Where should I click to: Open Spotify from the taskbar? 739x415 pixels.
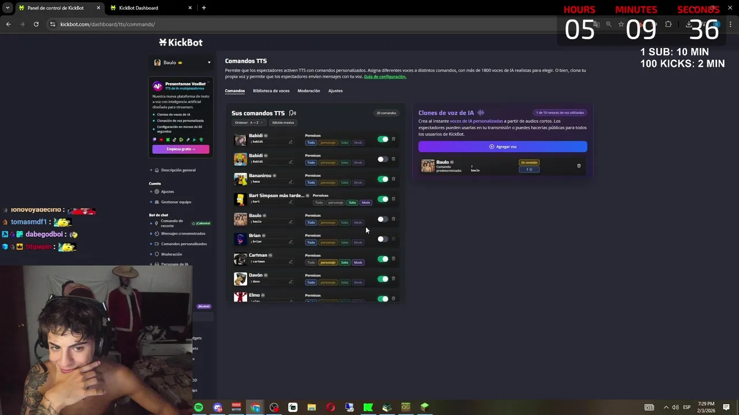click(x=199, y=408)
